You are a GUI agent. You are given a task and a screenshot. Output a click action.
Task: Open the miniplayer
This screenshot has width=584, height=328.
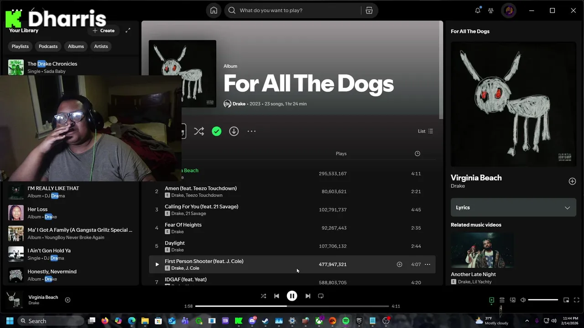point(566,300)
